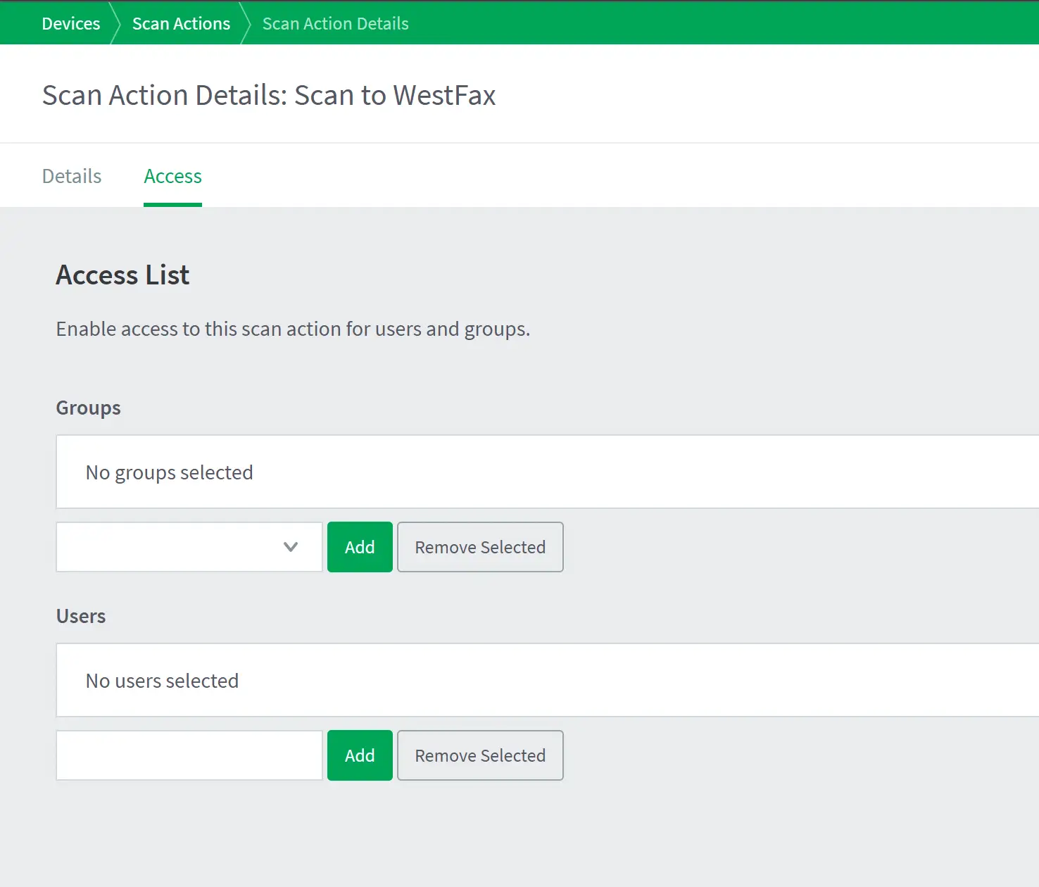
Task: Click the 'No groups selected' list box
Action: pyautogui.click(x=546, y=472)
